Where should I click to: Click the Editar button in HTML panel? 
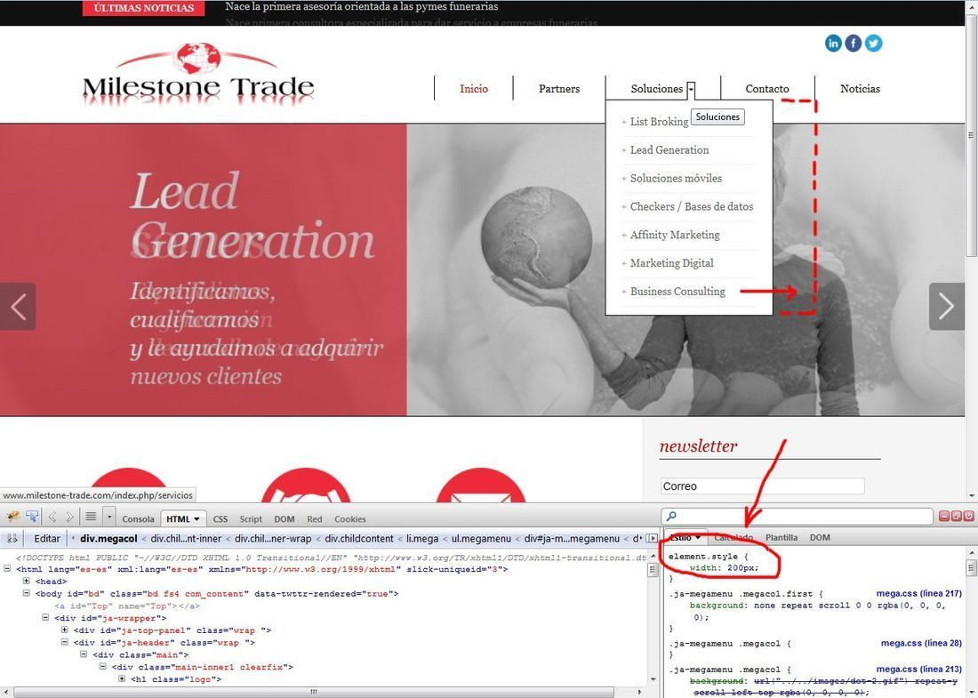tap(47, 538)
